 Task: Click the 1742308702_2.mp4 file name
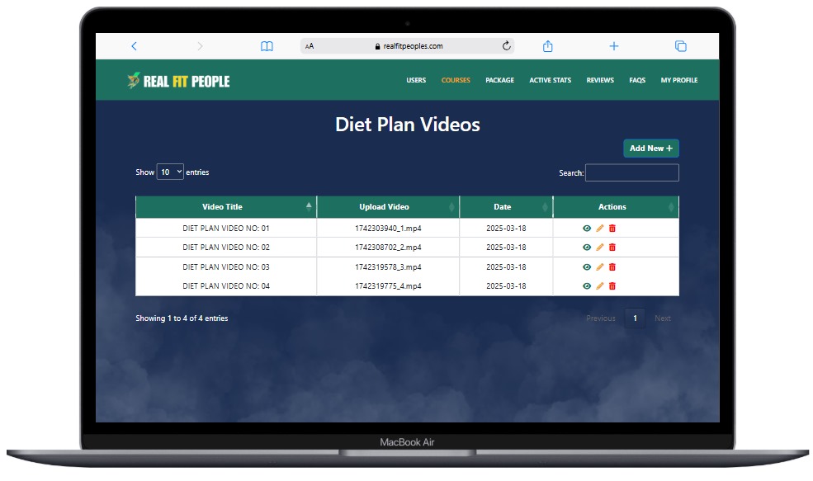[x=388, y=248]
